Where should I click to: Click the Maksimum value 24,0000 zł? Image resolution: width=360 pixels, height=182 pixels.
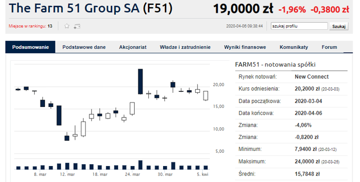307,161
